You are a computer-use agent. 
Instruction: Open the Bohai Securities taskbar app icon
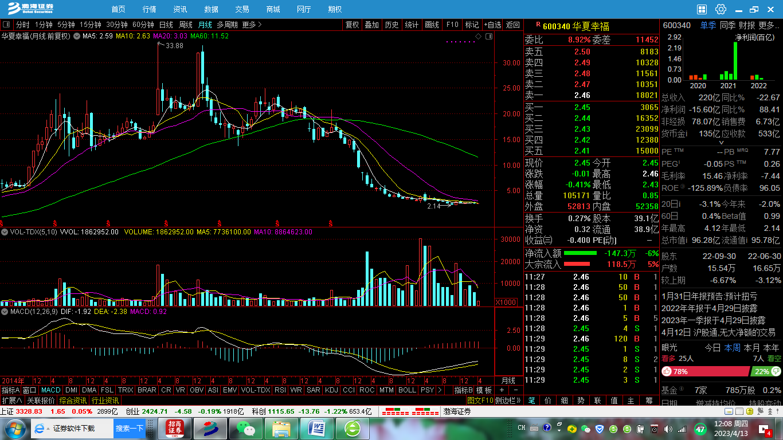click(x=210, y=429)
